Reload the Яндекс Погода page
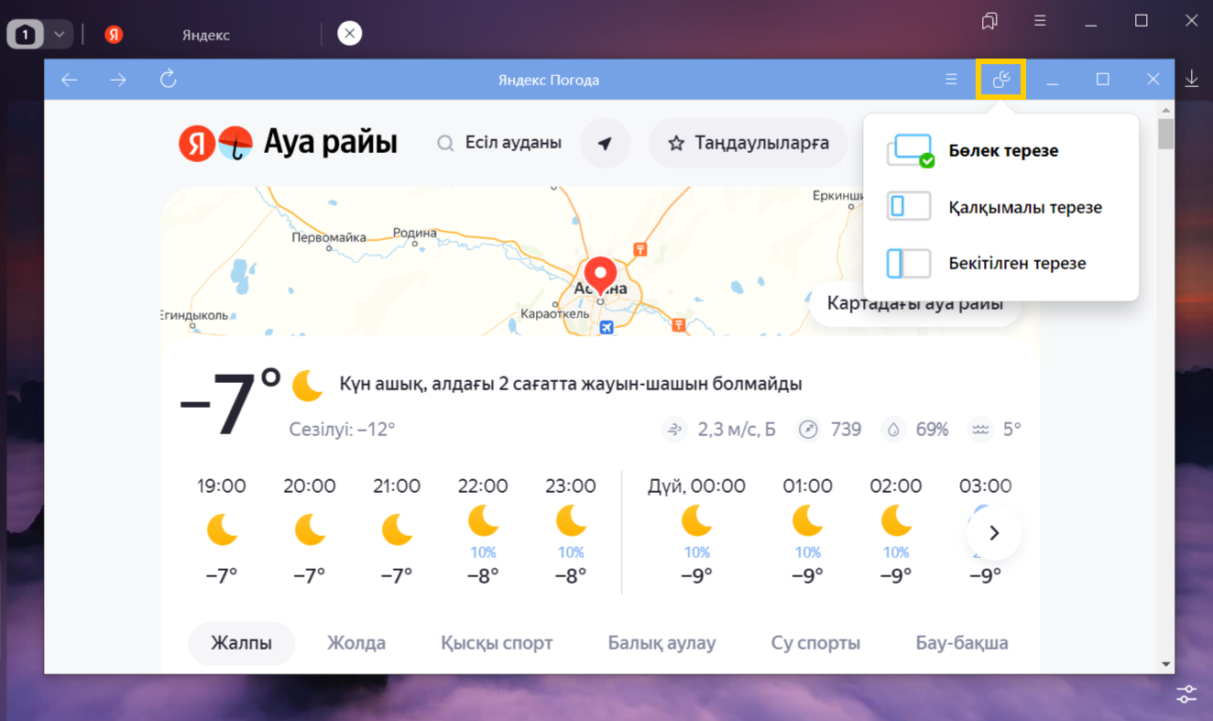This screenshot has height=721, width=1213. tap(168, 80)
